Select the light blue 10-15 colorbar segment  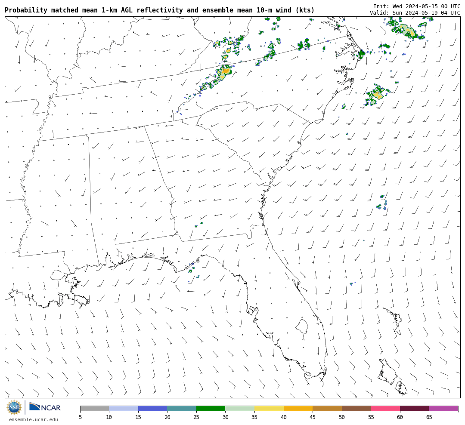[124, 409]
